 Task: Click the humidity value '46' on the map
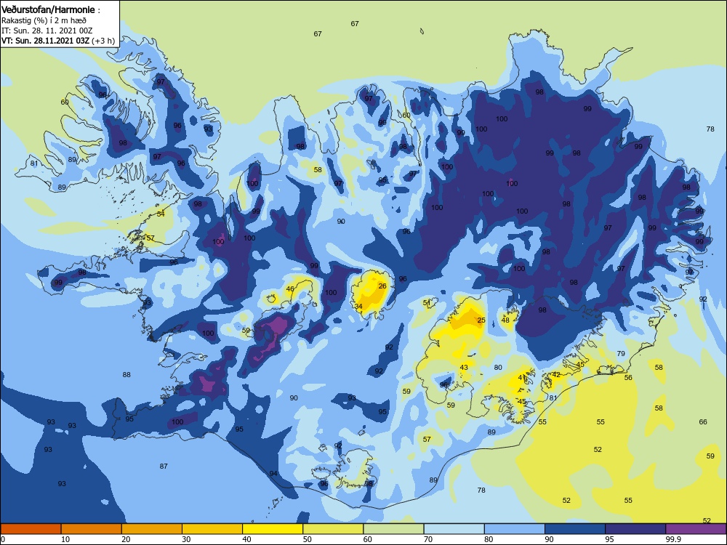click(290, 288)
